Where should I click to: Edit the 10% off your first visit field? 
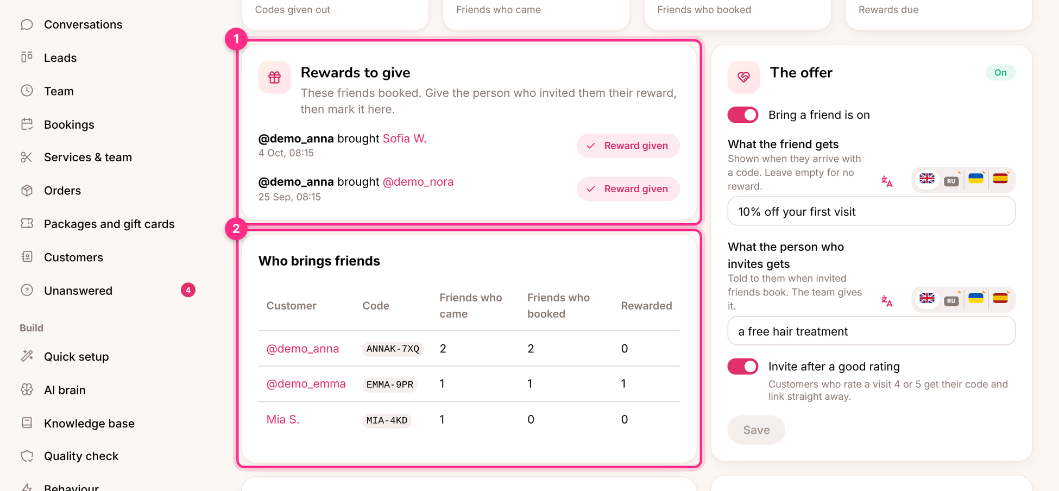[871, 211]
